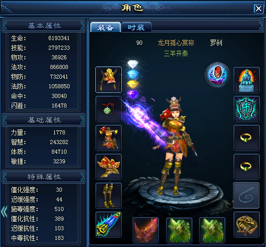
Task: Click the red phoenix wings slot
Action: point(146,230)
